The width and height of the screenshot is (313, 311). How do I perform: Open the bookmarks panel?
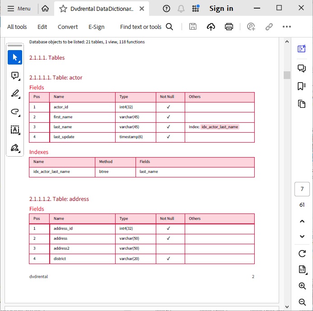click(302, 86)
